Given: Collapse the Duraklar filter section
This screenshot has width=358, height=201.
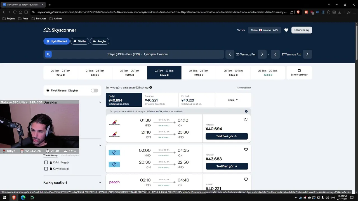Looking at the screenshot, I should click(100, 102).
